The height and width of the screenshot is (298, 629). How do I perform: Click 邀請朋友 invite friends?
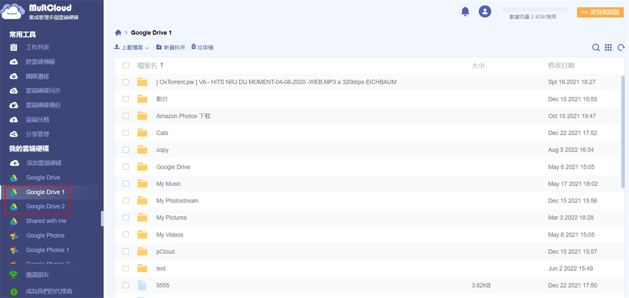click(x=37, y=275)
